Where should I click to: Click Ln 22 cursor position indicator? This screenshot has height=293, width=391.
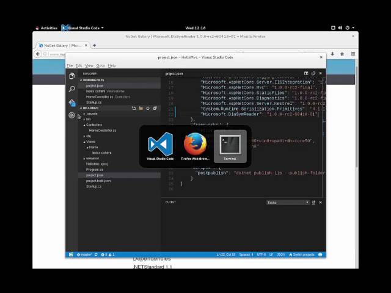[226, 255]
